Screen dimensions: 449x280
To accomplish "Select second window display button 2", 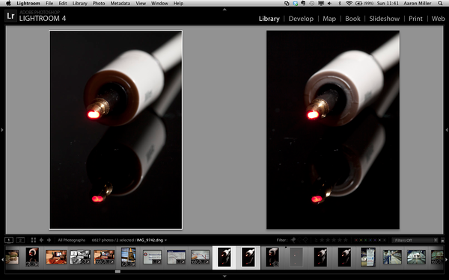I will 20,240.
